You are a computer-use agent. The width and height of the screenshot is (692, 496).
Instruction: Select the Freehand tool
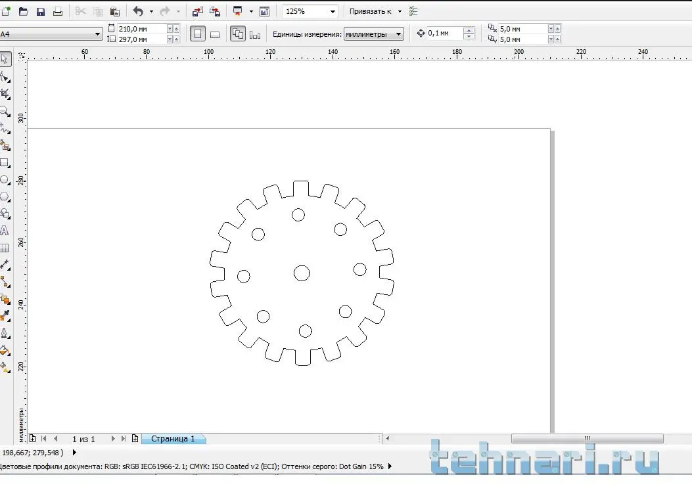5,128
